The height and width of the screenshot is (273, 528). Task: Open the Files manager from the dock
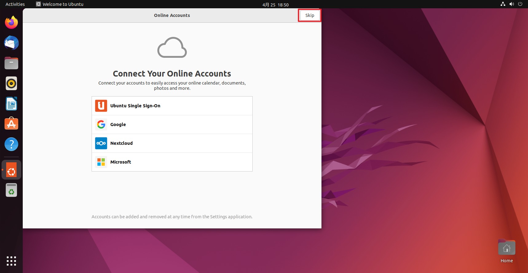pyautogui.click(x=11, y=63)
